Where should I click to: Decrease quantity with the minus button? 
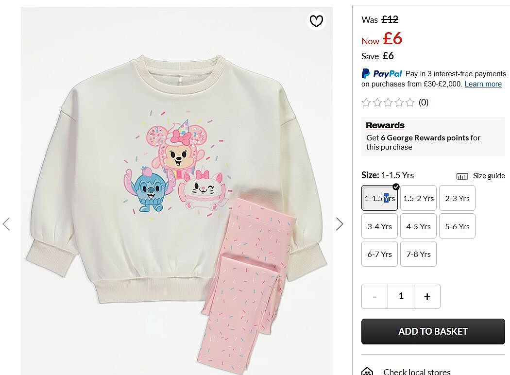point(374,296)
